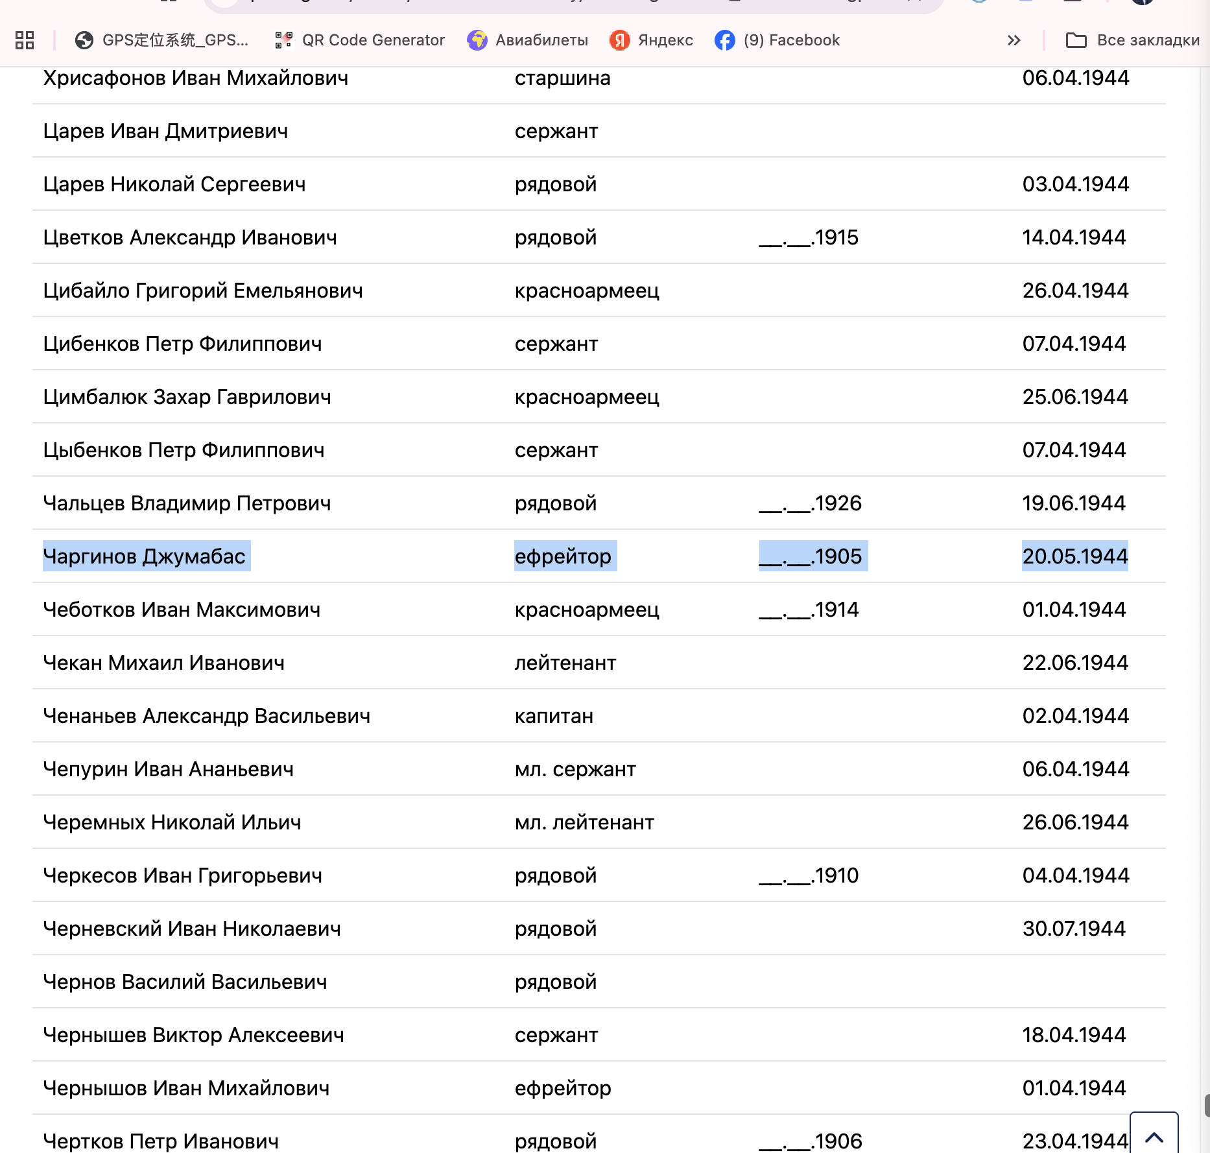Click the date 19.06.1944 in Чальцев row
The height and width of the screenshot is (1153, 1210).
click(1074, 503)
